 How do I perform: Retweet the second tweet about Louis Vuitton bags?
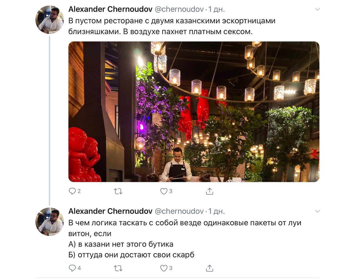(x=118, y=268)
